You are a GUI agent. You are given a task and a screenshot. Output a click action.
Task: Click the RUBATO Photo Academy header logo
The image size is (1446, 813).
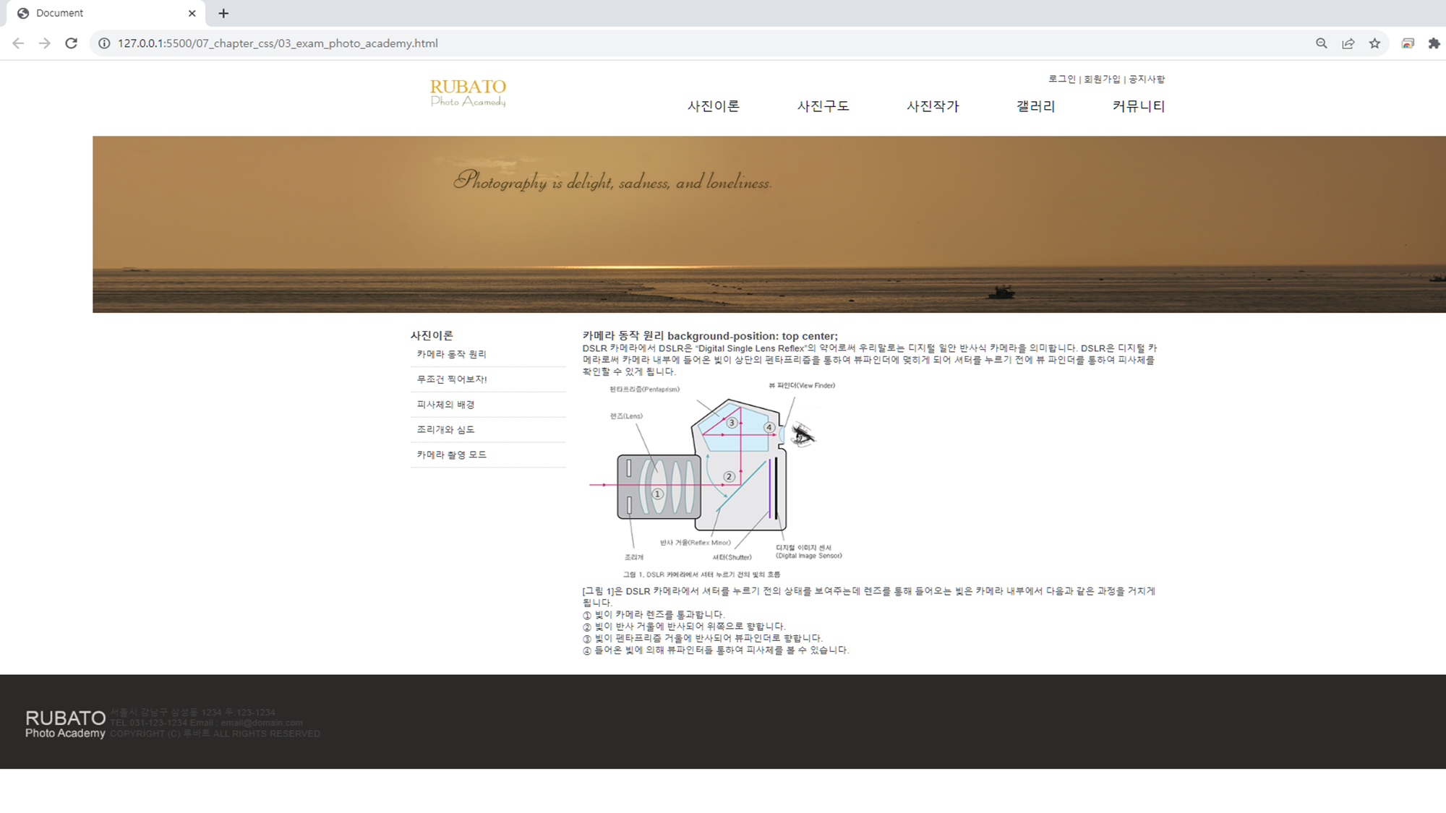(468, 93)
